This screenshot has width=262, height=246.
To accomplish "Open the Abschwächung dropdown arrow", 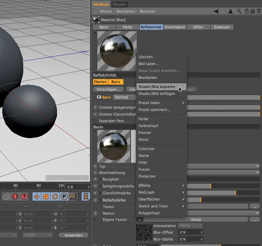I will click(257, 173).
